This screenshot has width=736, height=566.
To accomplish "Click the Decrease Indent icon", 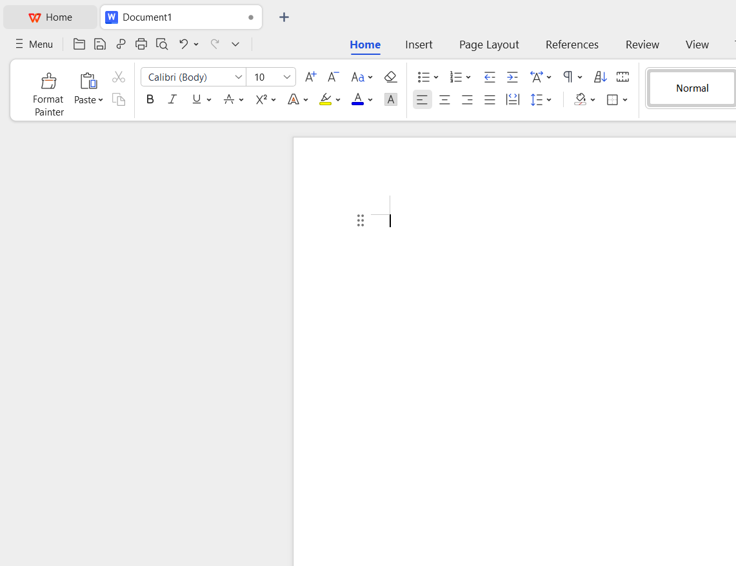I will tap(490, 77).
